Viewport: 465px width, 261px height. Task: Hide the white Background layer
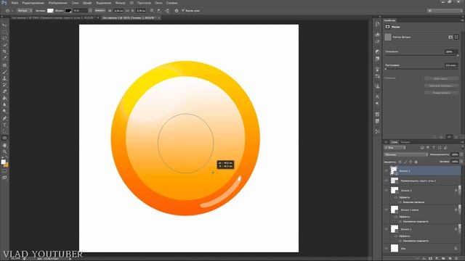tap(386, 248)
